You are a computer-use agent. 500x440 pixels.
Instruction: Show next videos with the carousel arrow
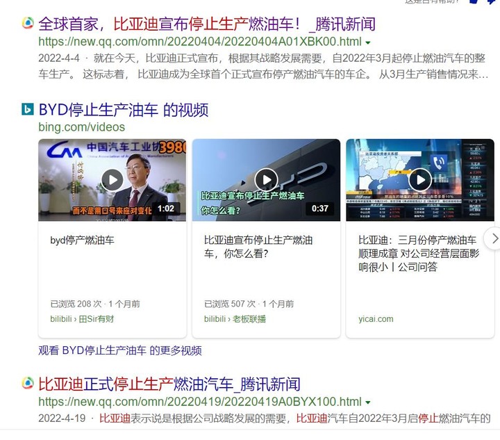click(494, 238)
